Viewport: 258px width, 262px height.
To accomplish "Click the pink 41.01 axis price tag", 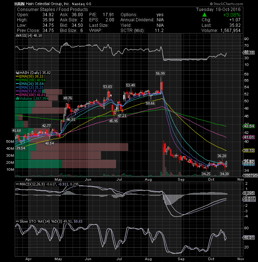I will [249, 137].
